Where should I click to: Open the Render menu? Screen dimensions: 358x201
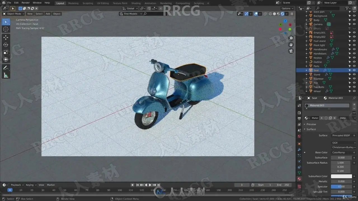pos(25,3)
